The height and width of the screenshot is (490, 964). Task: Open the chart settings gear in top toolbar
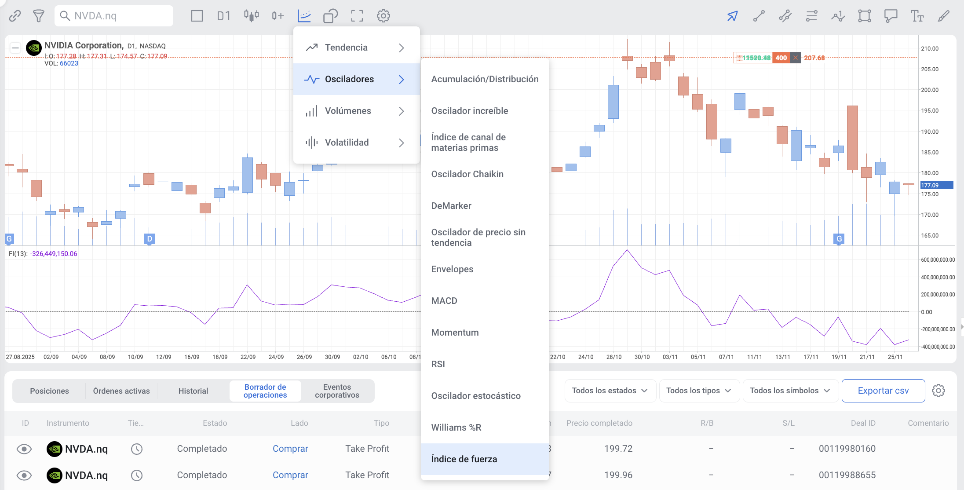[383, 16]
